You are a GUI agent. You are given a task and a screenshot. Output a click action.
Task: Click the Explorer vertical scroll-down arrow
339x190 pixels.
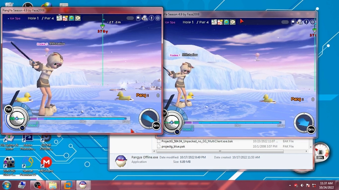[x=311, y=147]
